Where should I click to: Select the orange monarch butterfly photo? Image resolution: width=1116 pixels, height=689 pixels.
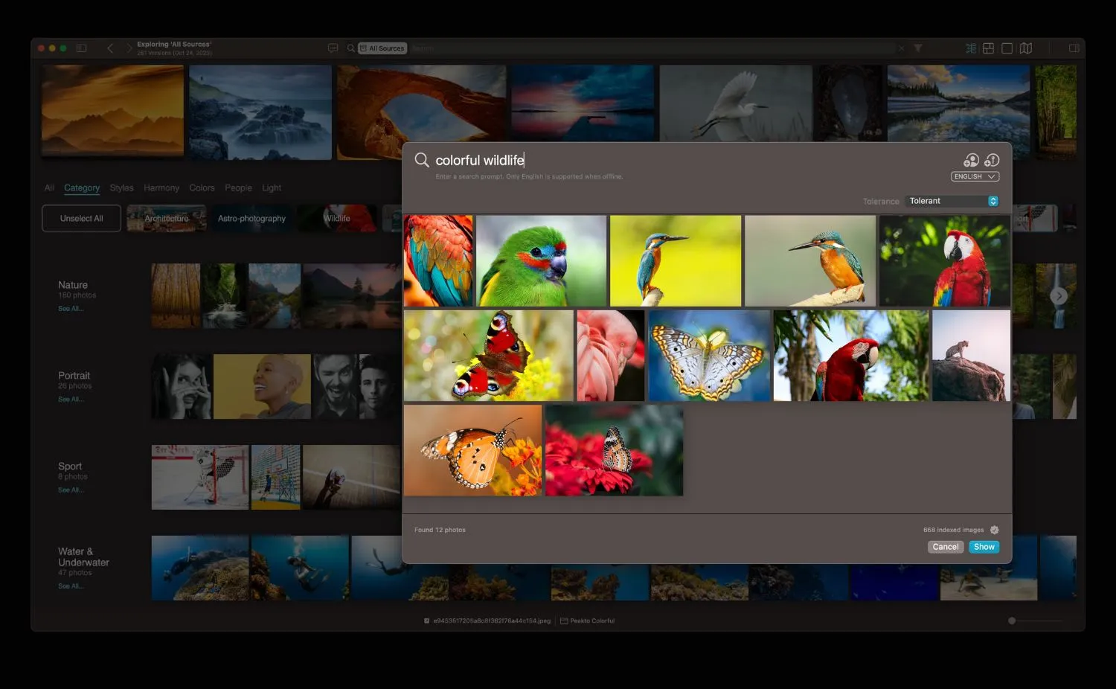click(472, 450)
